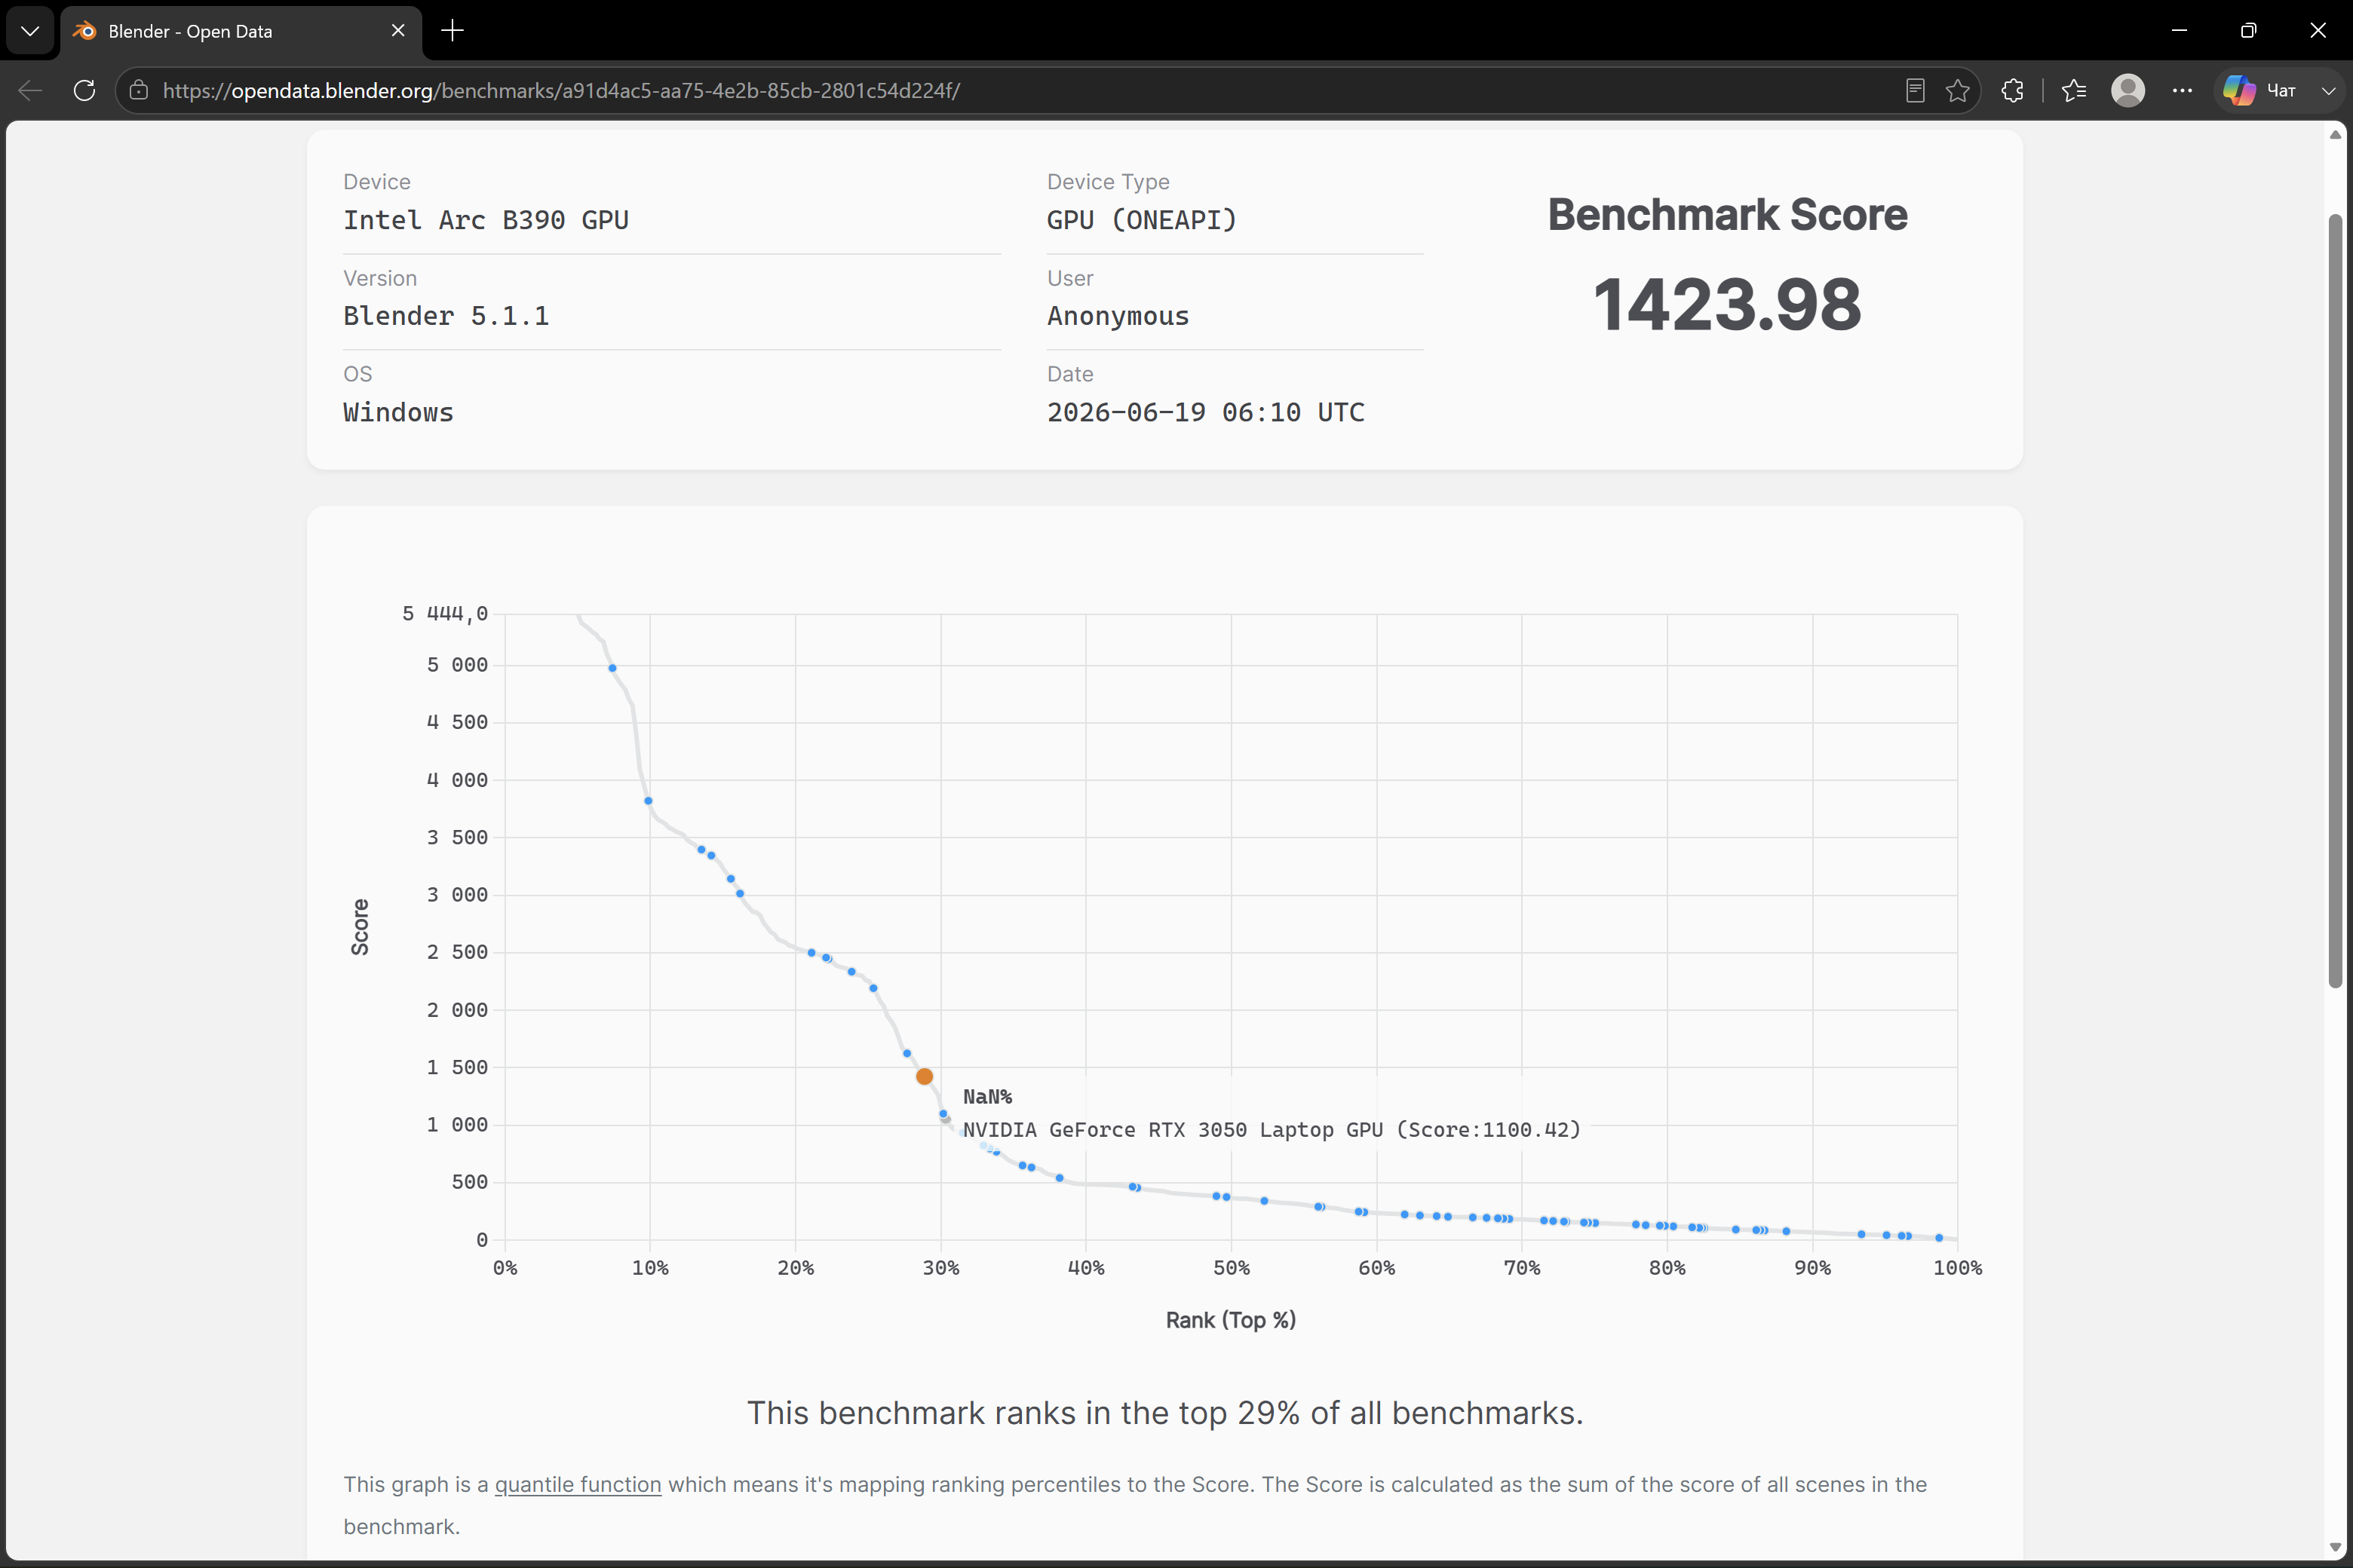Screen dimensions: 2353x1568
Task: Go back to the previous page
Action: coord(30,91)
